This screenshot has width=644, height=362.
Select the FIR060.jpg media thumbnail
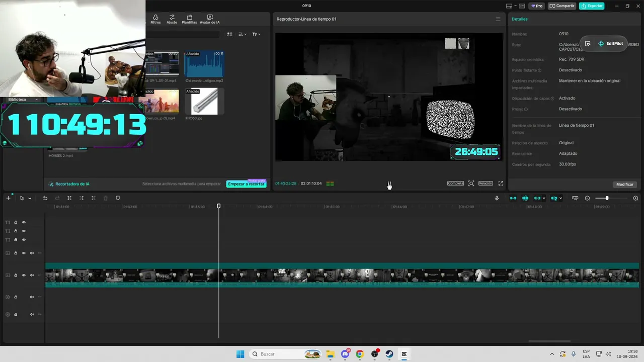[x=204, y=102]
